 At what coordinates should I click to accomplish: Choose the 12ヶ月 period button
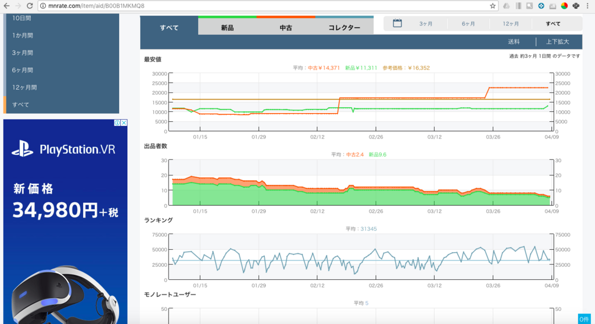pos(511,23)
